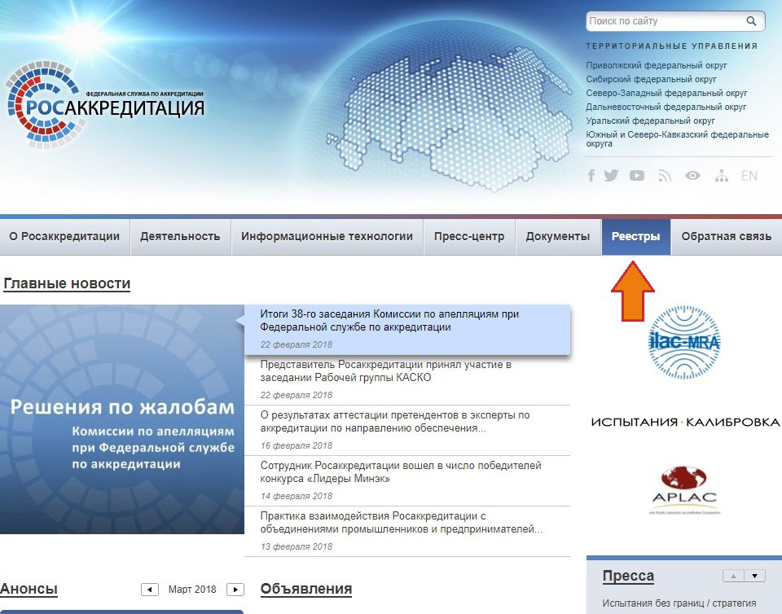Image resolution: width=782 pixels, height=614 pixels.
Task: Open the Обратная связь menu
Action: point(726,237)
